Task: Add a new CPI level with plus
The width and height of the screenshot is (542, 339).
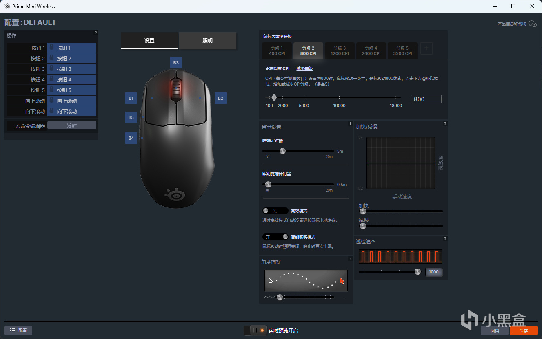Action: pos(426,48)
